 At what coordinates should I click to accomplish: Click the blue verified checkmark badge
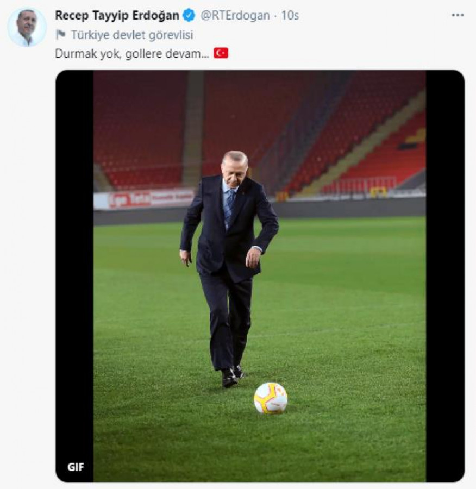[x=189, y=15]
